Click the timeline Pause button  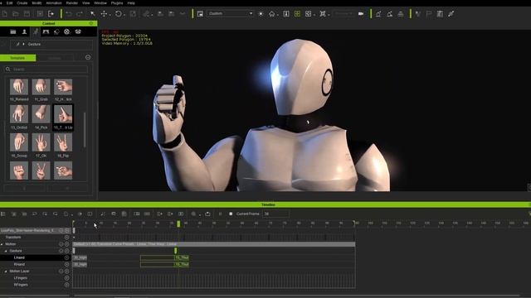pos(220,214)
